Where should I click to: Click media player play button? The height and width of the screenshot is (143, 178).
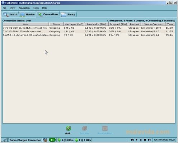tap(136, 140)
